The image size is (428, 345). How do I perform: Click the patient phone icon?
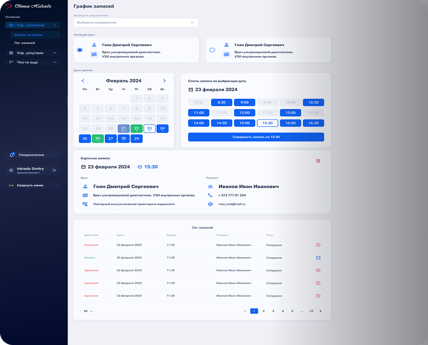210,195
